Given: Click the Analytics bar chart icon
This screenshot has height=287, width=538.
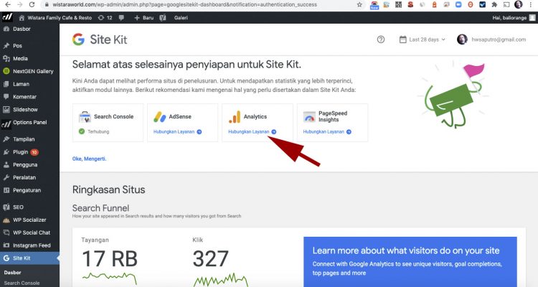Looking at the screenshot, I should pyautogui.click(x=235, y=117).
